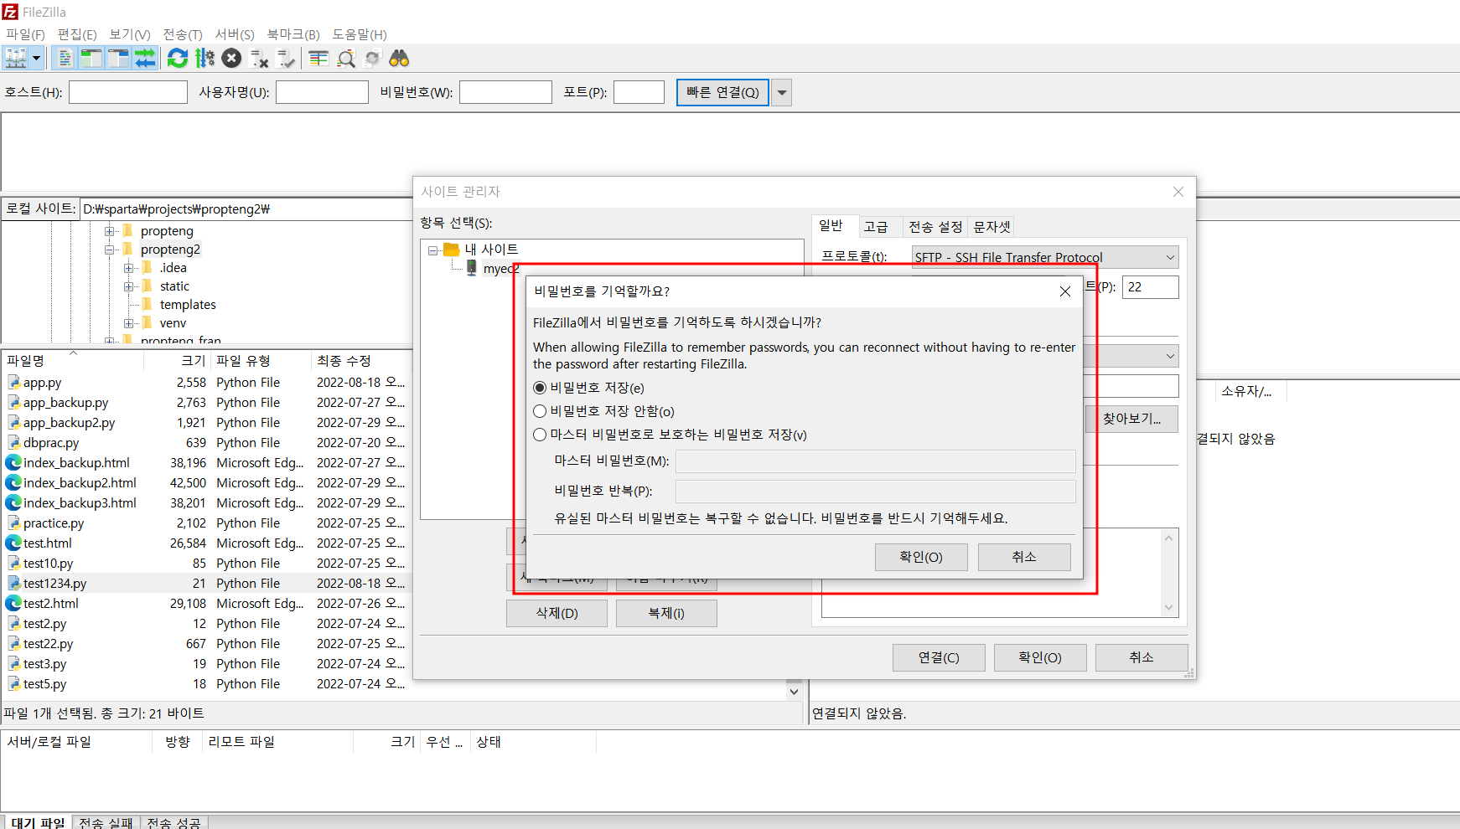The width and height of the screenshot is (1460, 829).
Task: Select 비밀번호 저장 안함(o) radio option
Action: pyautogui.click(x=540, y=411)
